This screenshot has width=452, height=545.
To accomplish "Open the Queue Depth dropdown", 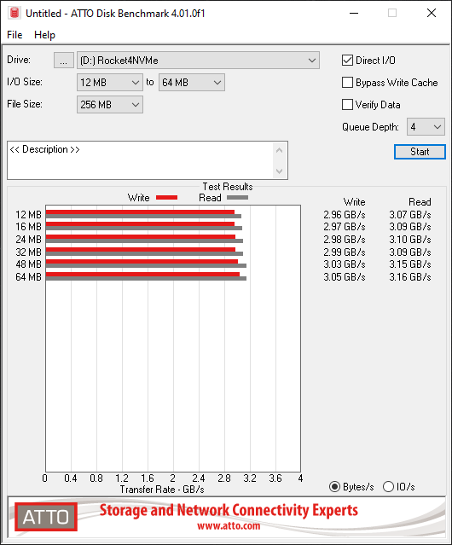I will click(426, 127).
